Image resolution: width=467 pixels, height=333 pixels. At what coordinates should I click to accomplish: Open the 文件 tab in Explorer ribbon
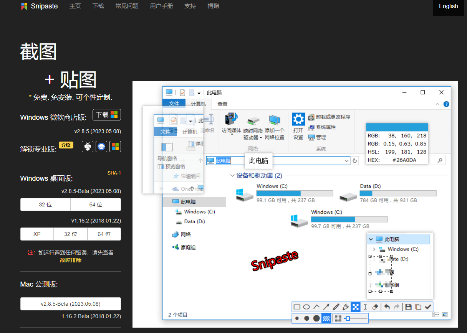[x=174, y=104]
